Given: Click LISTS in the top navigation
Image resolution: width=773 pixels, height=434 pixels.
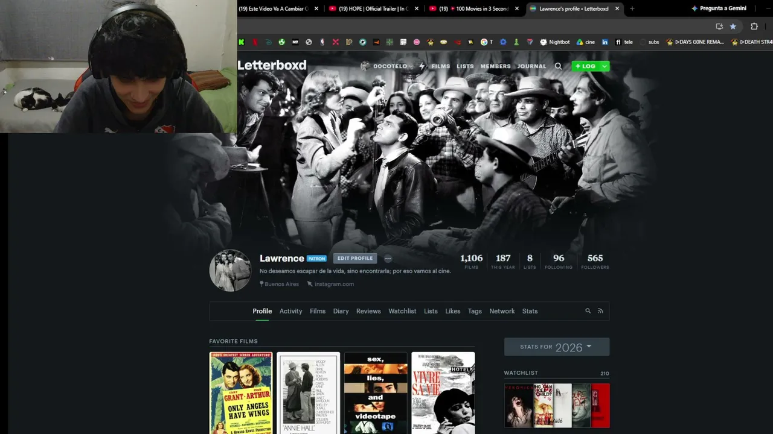Looking at the screenshot, I should [x=465, y=66].
